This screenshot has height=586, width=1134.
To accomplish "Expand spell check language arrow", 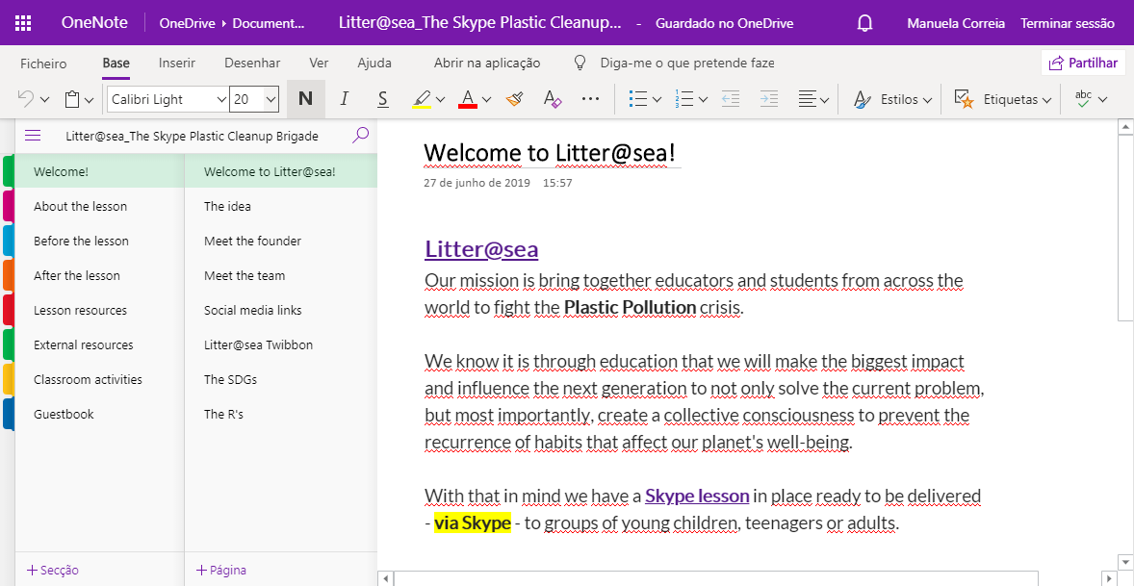I will click(x=1102, y=100).
